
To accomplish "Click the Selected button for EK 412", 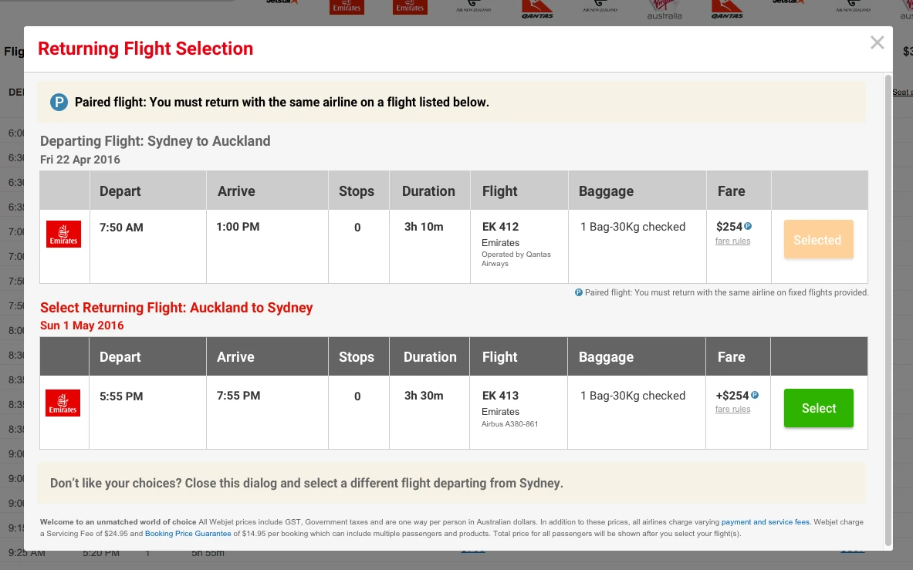I will tap(818, 240).
